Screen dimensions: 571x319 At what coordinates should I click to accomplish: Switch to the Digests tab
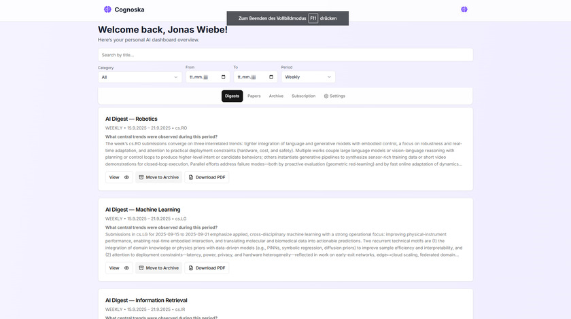pyautogui.click(x=232, y=96)
